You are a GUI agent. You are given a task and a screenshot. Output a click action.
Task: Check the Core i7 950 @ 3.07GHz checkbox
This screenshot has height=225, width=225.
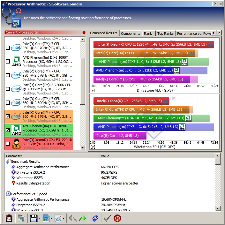pyautogui.click(x=8, y=48)
